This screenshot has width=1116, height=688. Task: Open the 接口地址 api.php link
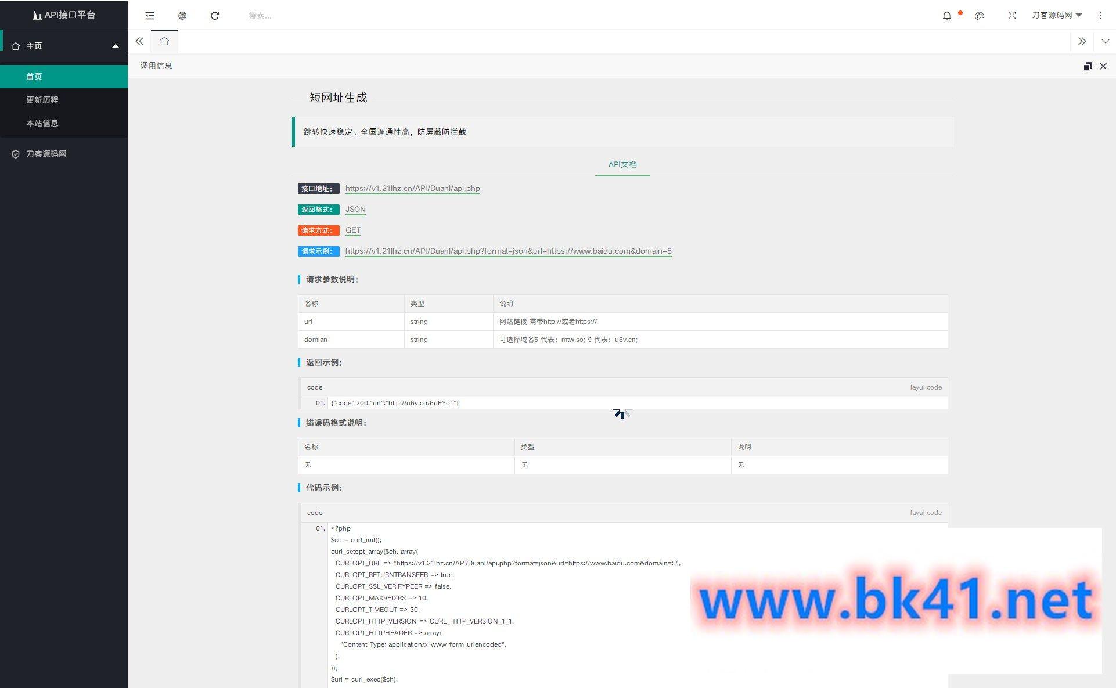(x=412, y=188)
